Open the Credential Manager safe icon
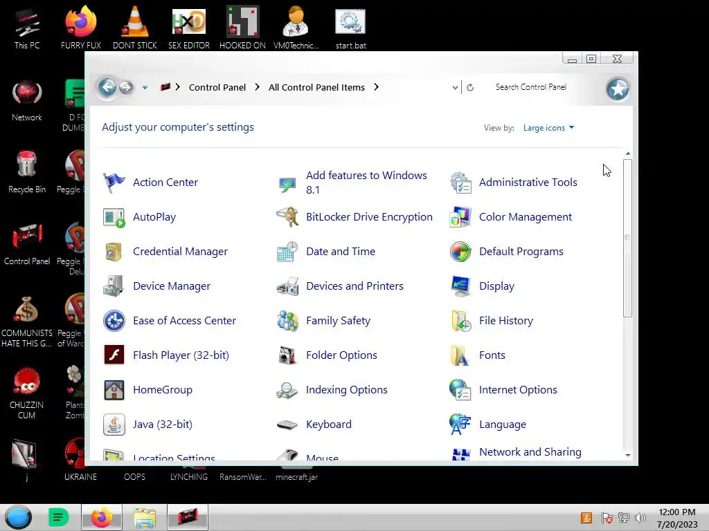The width and height of the screenshot is (709, 531). coord(114,252)
